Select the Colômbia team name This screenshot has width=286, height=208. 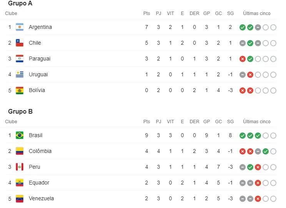tap(40, 151)
